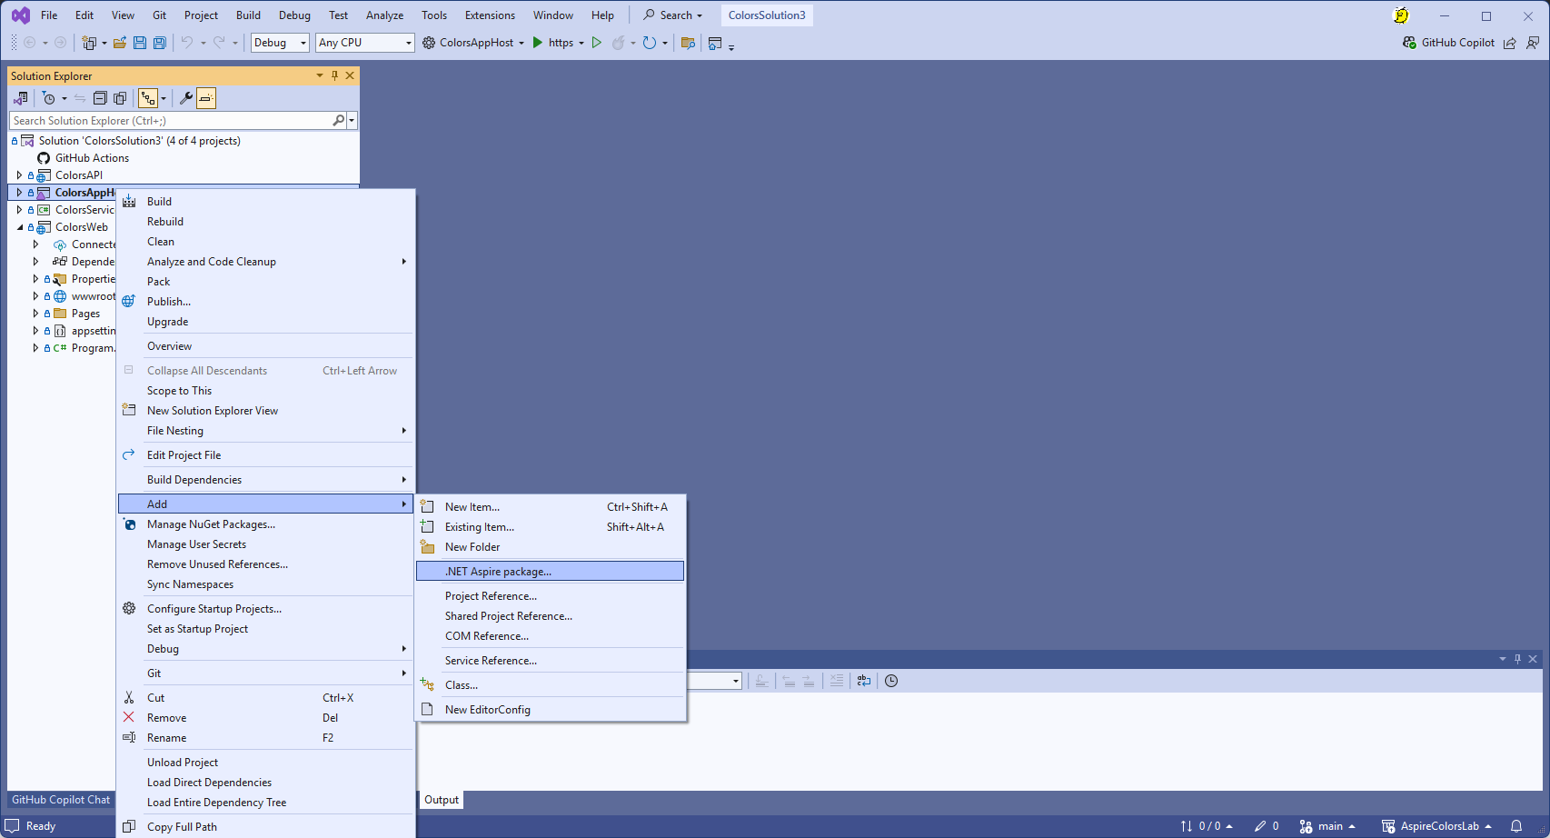Toggle word wrap in the Output window

(863, 681)
